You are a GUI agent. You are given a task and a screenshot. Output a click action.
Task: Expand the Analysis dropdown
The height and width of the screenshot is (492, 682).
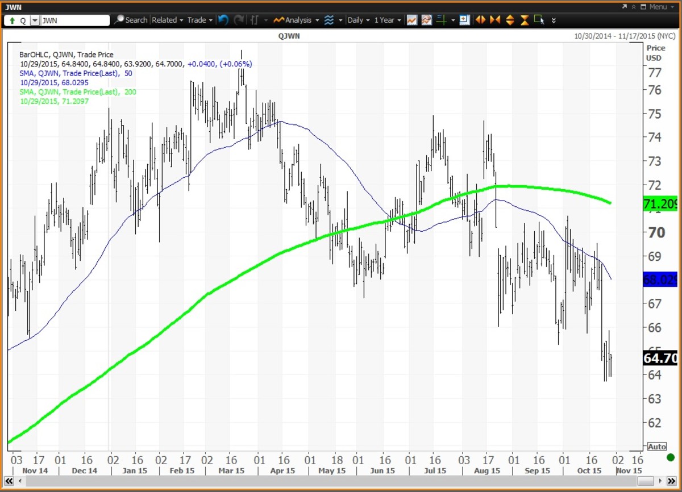pyautogui.click(x=296, y=20)
